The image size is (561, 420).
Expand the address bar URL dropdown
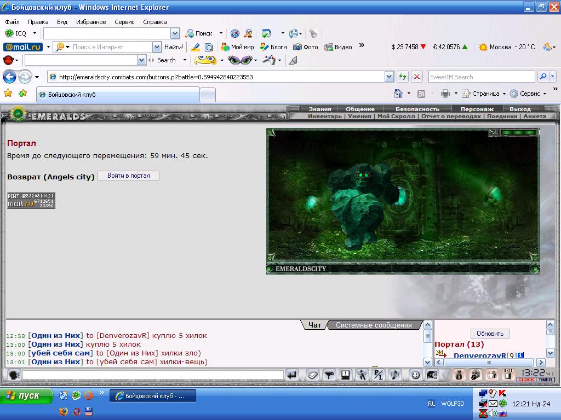[x=390, y=77]
